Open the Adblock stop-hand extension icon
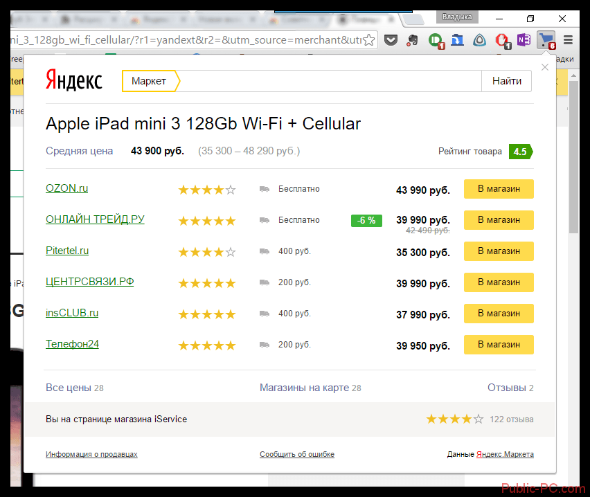This screenshot has width=590, height=497. pos(501,39)
